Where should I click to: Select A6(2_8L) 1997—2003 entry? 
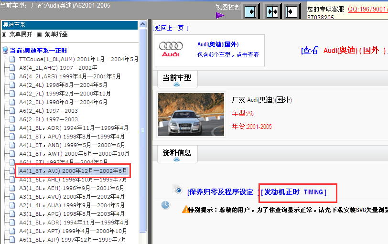pyautogui.click(x=48, y=119)
